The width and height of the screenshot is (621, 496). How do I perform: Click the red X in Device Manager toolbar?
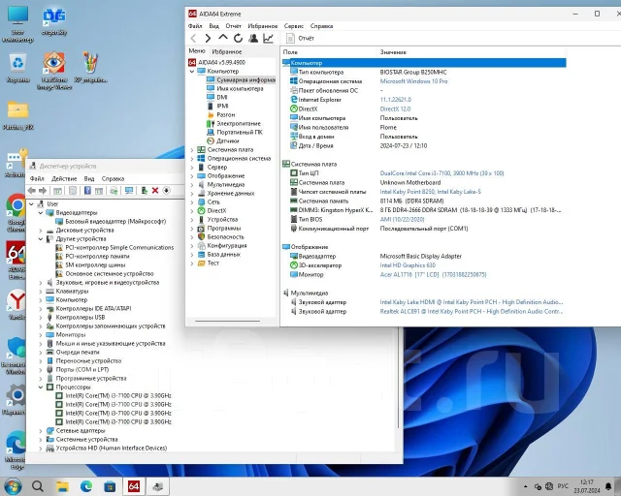(x=155, y=191)
